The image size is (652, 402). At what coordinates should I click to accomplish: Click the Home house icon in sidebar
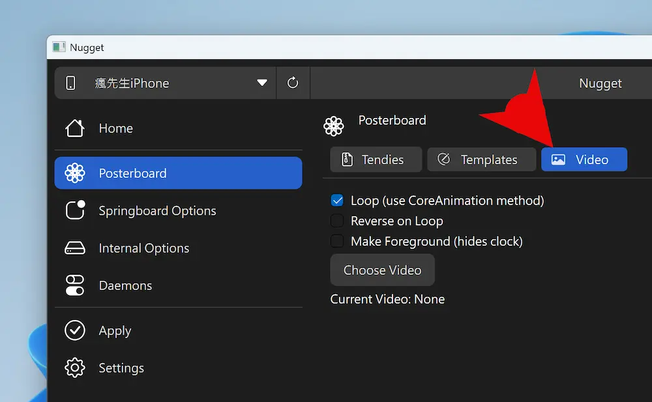[x=75, y=128]
